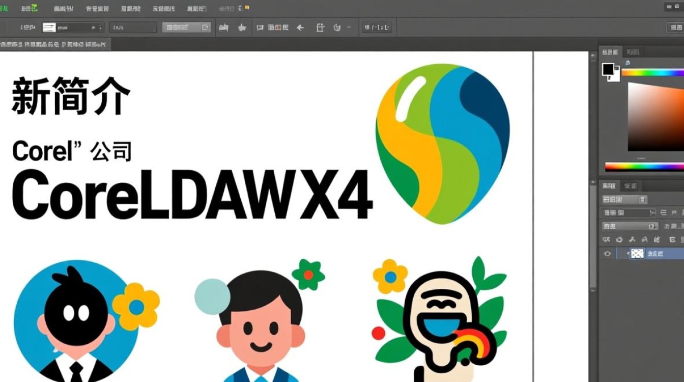Click the highlighted grid view icon in the toolbar
This screenshot has height=382, width=684.
(x=278, y=27)
